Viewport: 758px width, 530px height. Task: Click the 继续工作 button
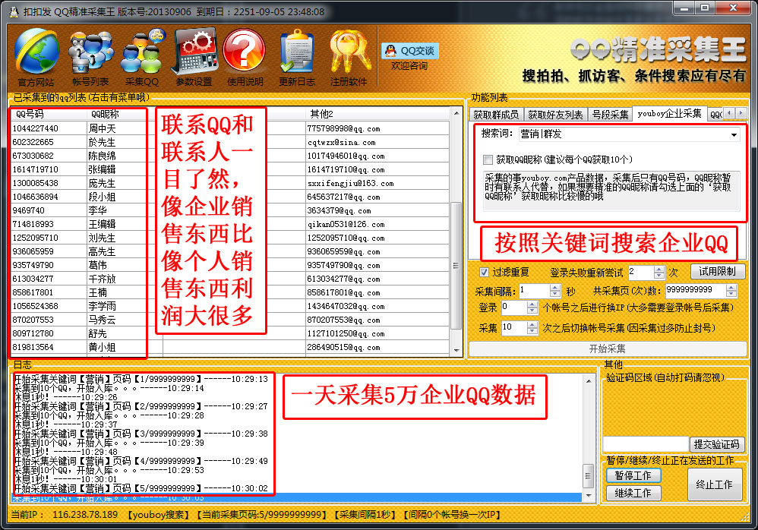point(633,493)
